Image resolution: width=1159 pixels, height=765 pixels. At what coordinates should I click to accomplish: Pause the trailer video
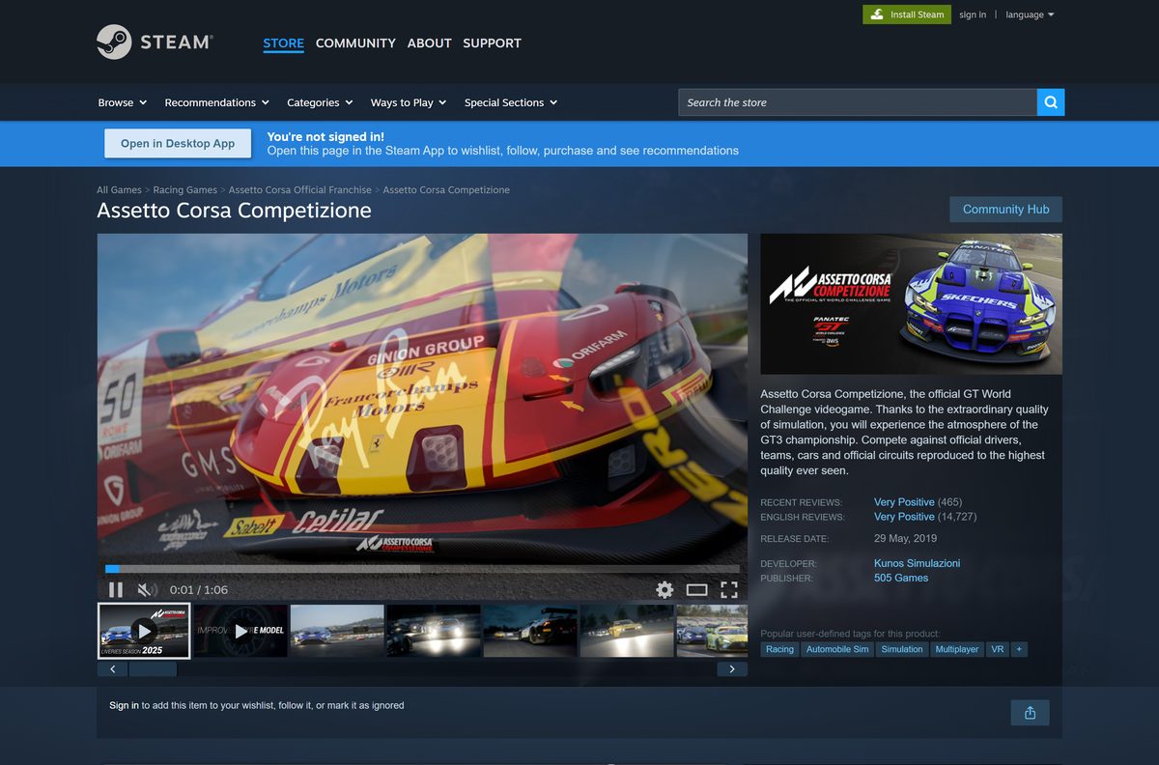tap(115, 589)
